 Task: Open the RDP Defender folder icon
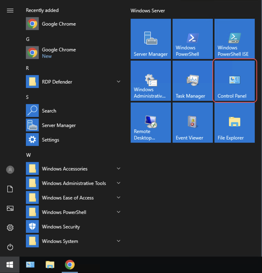click(x=32, y=81)
